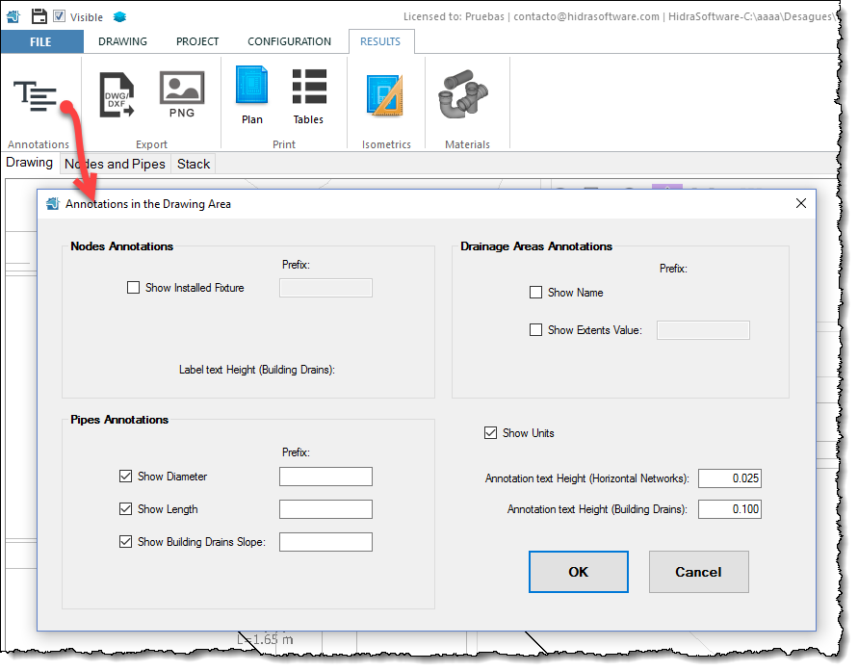Click the application icon in the dialog title bar
Screen dimensions: 858x671
[53, 203]
